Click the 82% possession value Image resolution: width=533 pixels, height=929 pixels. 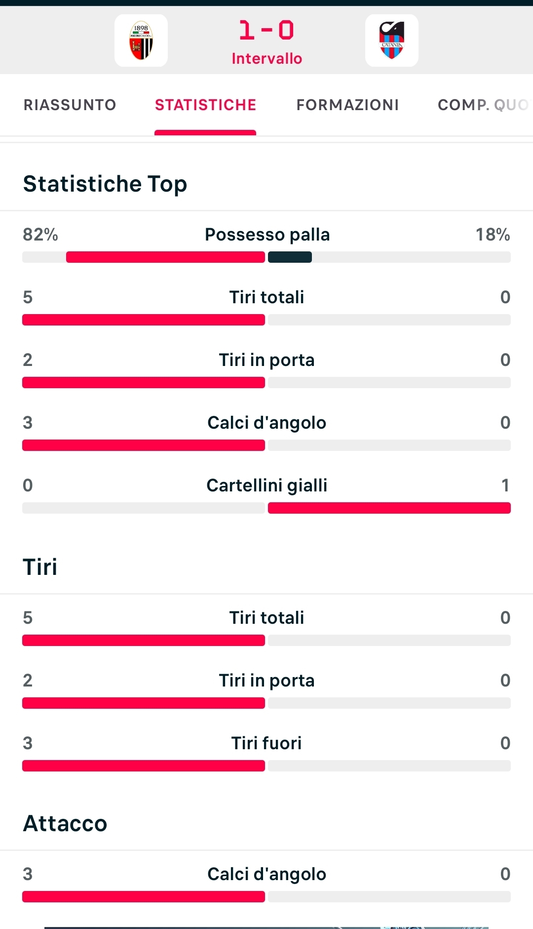pos(40,235)
